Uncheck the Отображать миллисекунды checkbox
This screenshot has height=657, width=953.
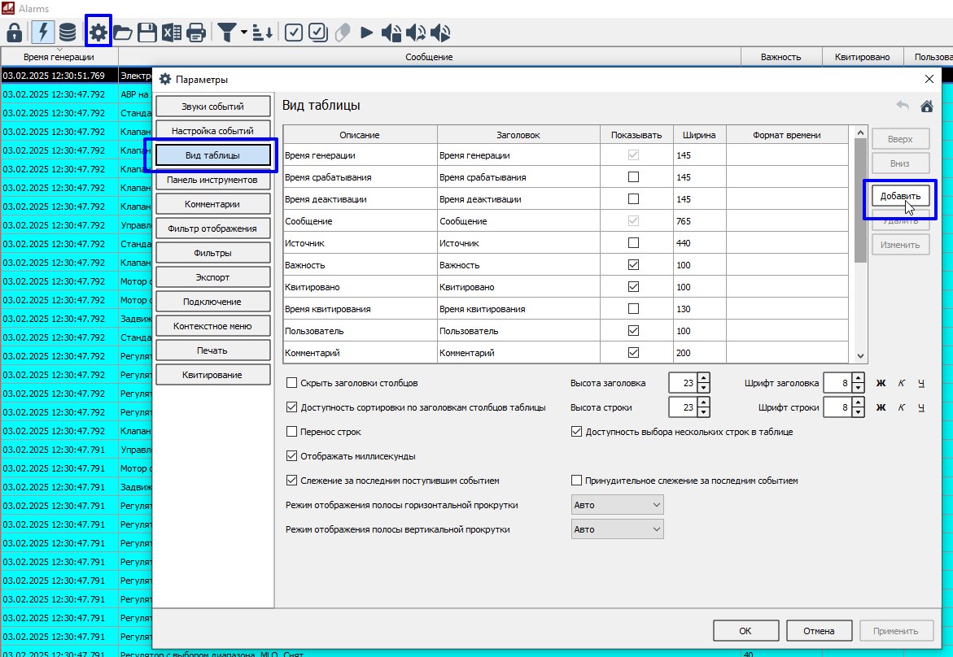click(x=292, y=456)
